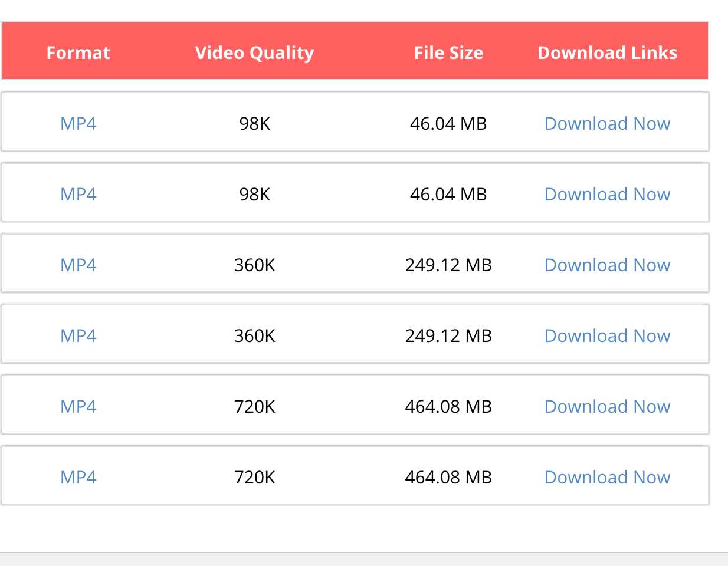This screenshot has height=566, width=728.
Task: Click the File Size column header
Action: click(x=448, y=53)
